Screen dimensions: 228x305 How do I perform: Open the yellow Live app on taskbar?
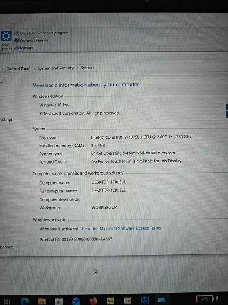click(111, 301)
